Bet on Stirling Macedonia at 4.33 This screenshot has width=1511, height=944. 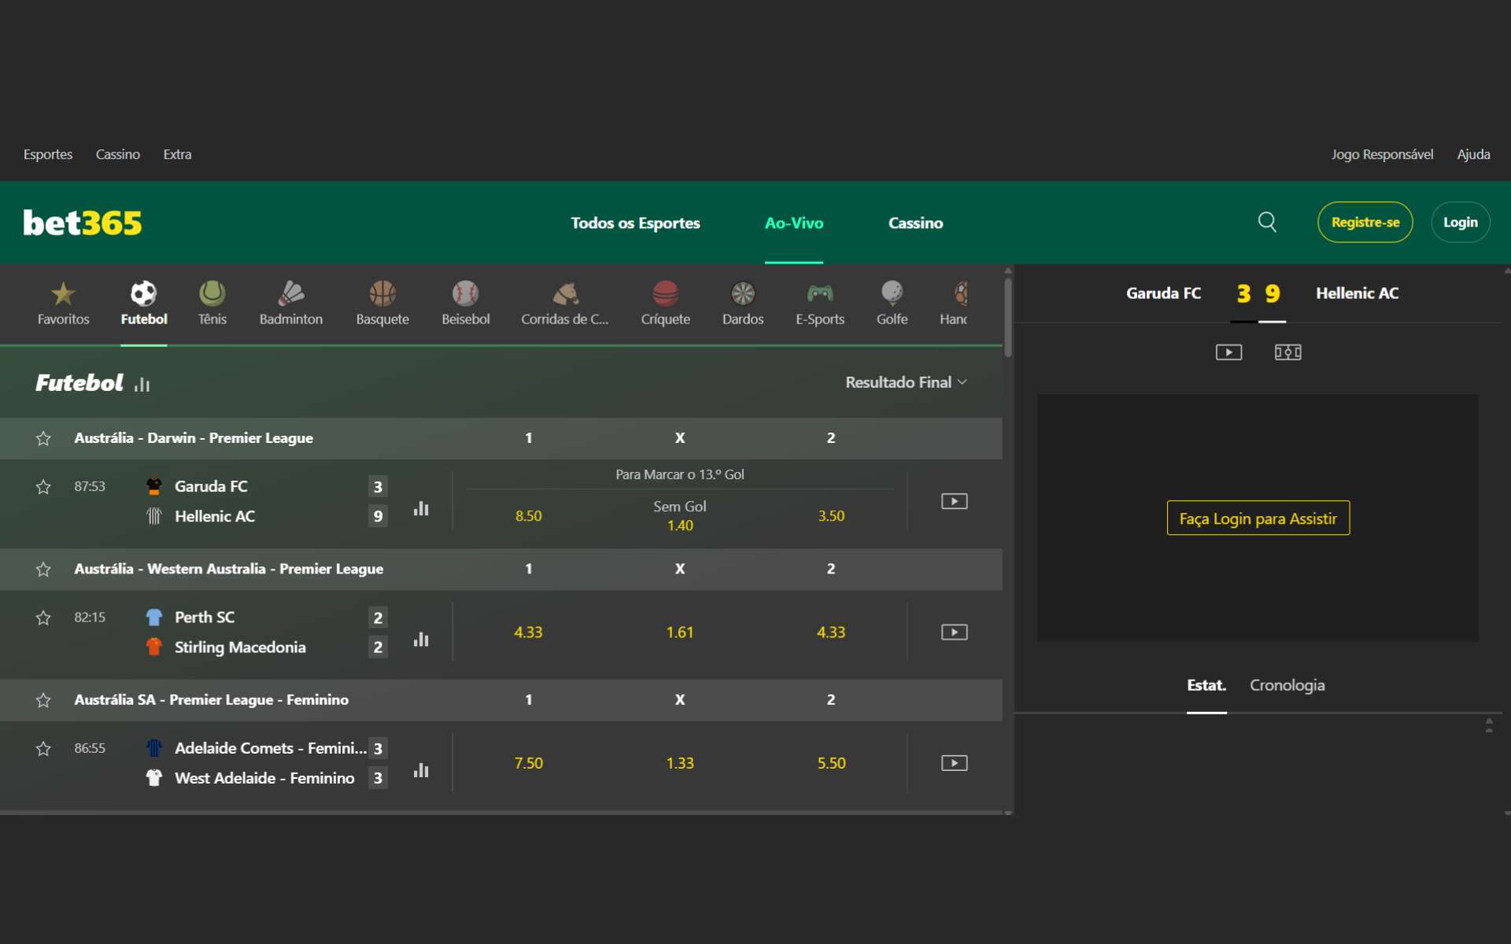coord(831,632)
